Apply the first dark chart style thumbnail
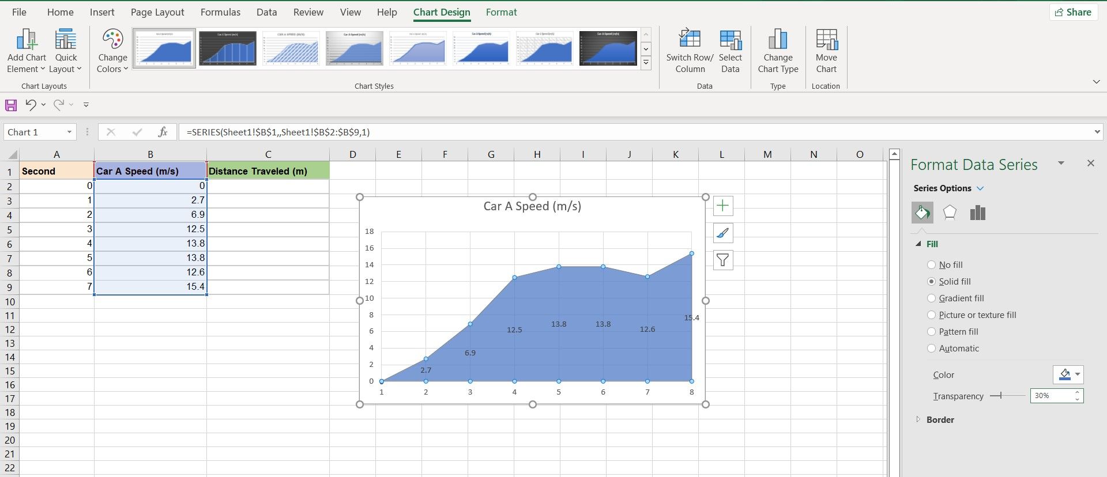The image size is (1107, 477). pos(228,48)
